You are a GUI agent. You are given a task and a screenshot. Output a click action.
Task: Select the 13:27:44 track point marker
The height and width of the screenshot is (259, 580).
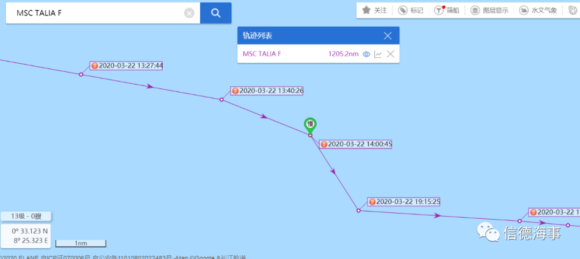[x=81, y=75]
